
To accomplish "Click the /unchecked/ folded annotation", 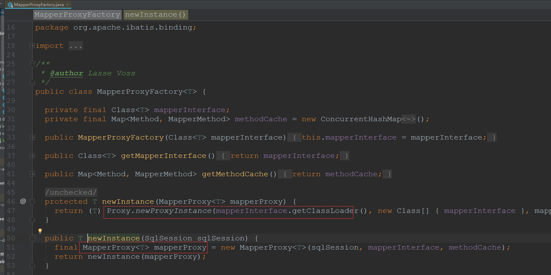I will coord(71,192).
